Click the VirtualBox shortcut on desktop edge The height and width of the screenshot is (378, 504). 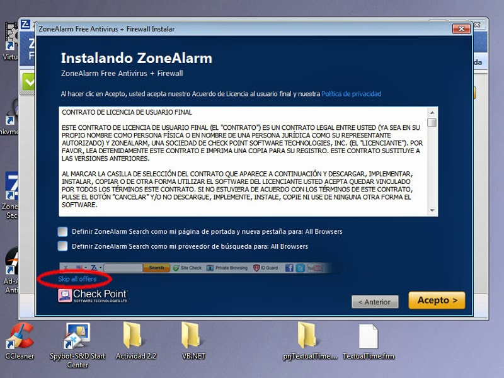11,36
